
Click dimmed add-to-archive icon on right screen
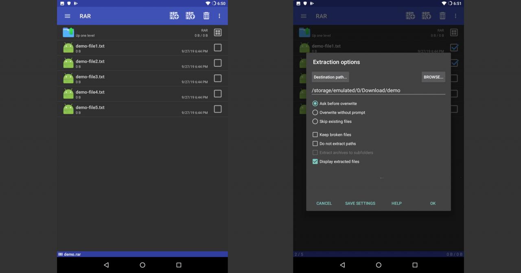(x=410, y=16)
